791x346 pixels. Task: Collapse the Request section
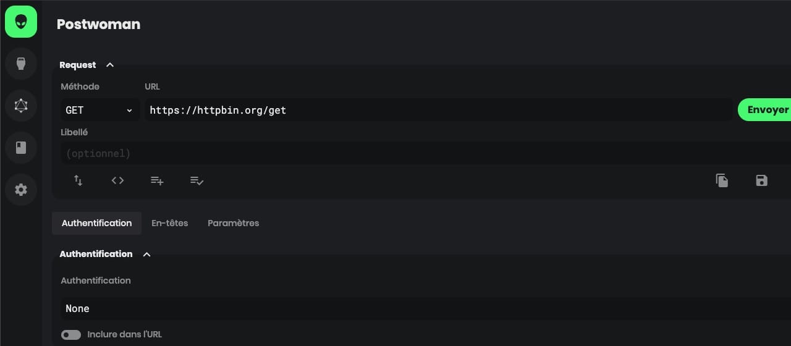tap(110, 65)
